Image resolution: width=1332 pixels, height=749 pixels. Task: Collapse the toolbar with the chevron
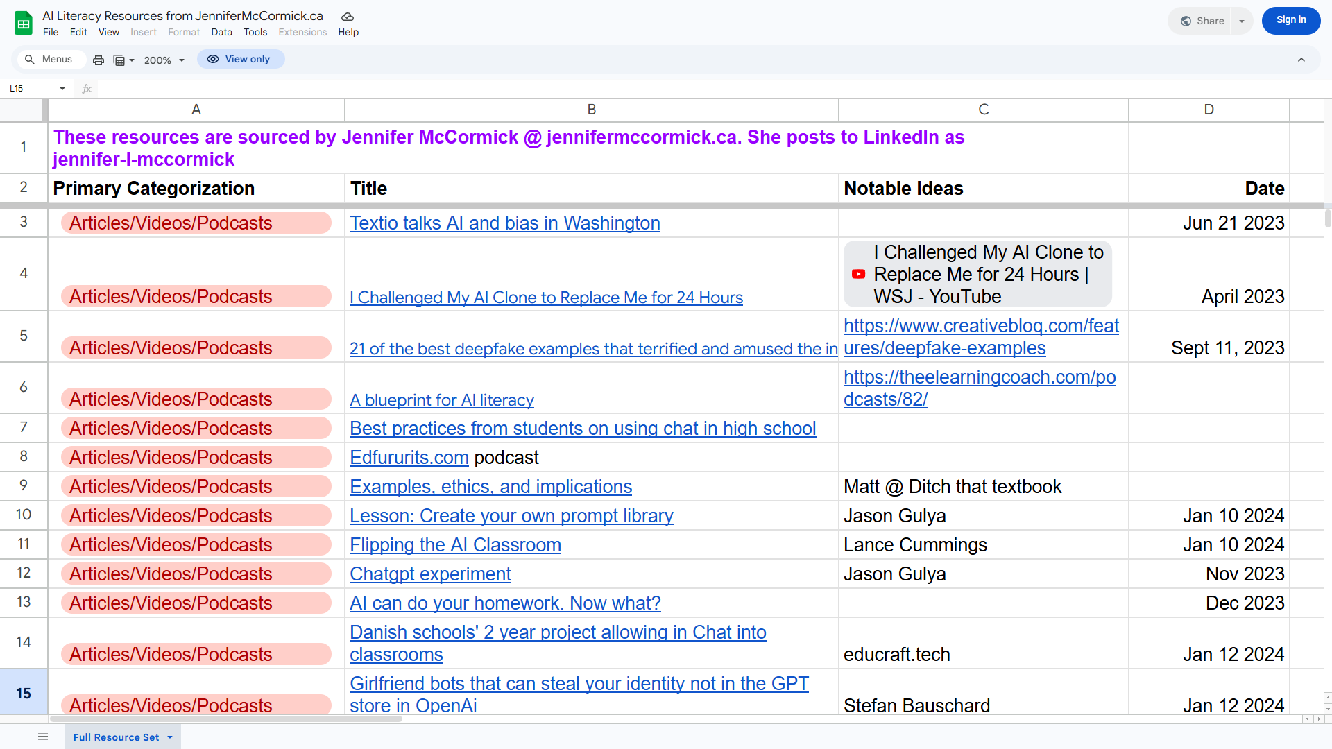pos(1301,60)
